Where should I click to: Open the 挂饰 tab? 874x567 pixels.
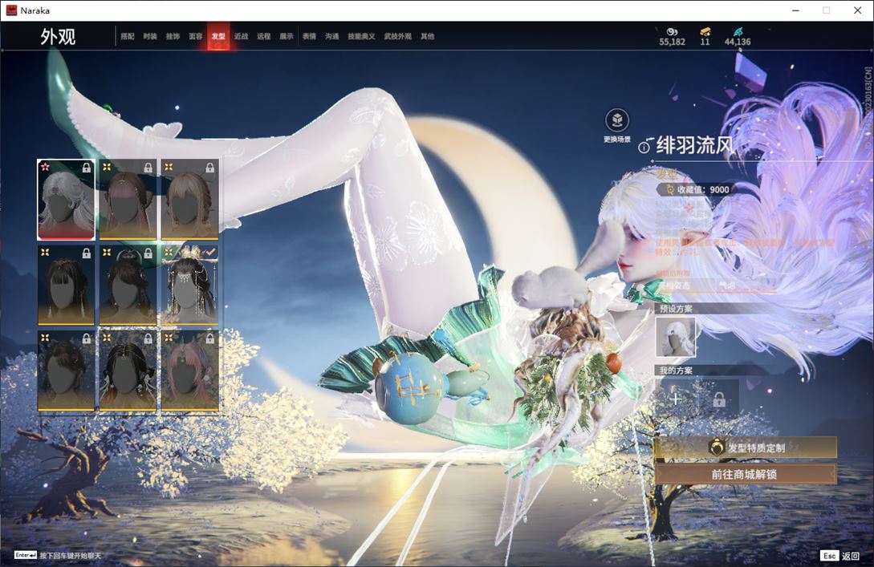[x=173, y=36]
